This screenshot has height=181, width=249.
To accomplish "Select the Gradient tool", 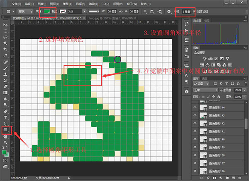I will pyautogui.click(x=5, y=93).
